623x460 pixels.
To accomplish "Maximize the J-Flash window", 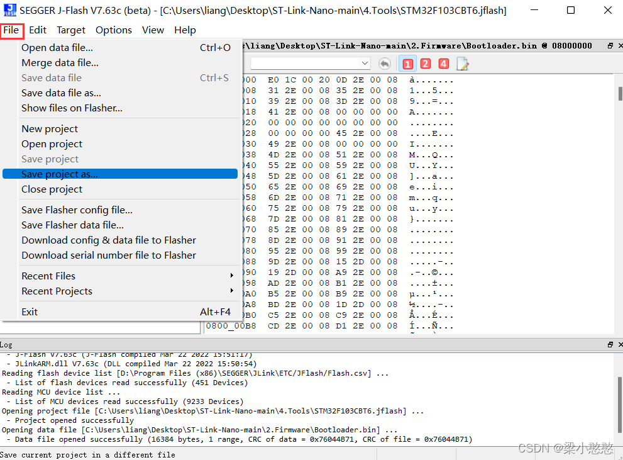I will point(571,10).
